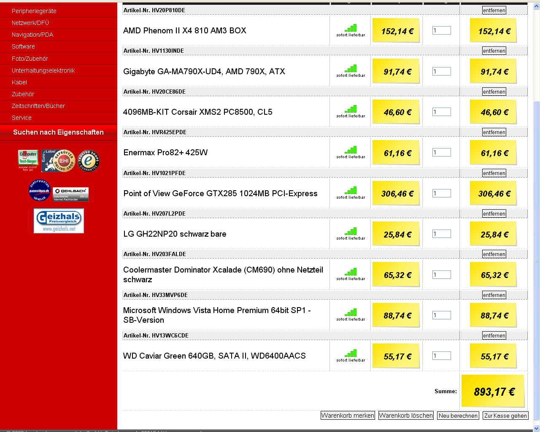Open Gigabyte GA-MA790X-UD4 product link
The image size is (540, 432).
pos(204,71)
